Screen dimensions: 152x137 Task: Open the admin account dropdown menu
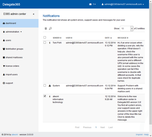pos(123,4)
